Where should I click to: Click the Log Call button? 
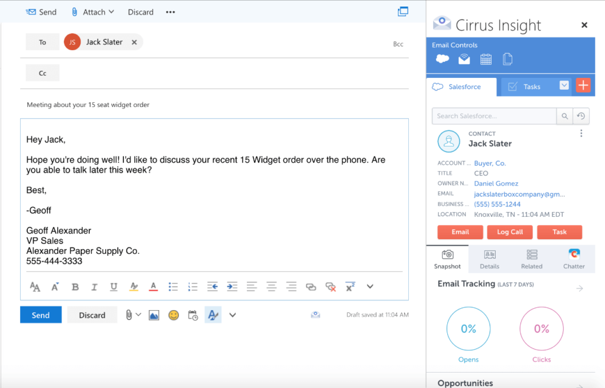[x=510, y=232]
